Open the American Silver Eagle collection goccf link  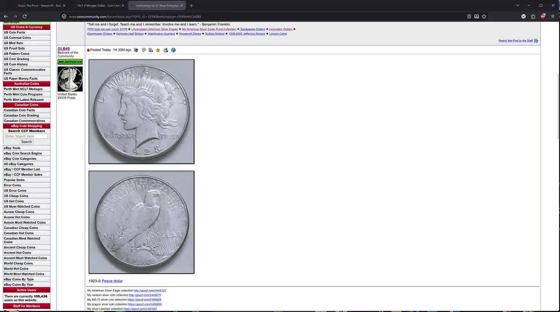point(150,291)
